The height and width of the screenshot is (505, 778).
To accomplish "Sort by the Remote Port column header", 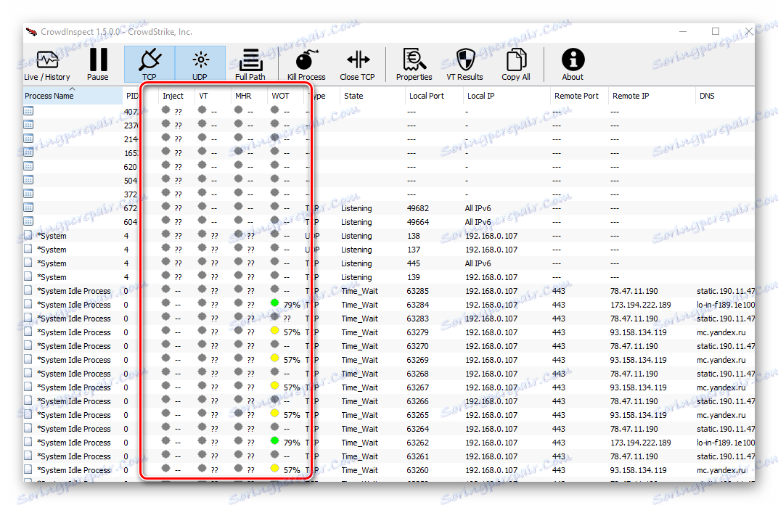I will click(579, 96).
